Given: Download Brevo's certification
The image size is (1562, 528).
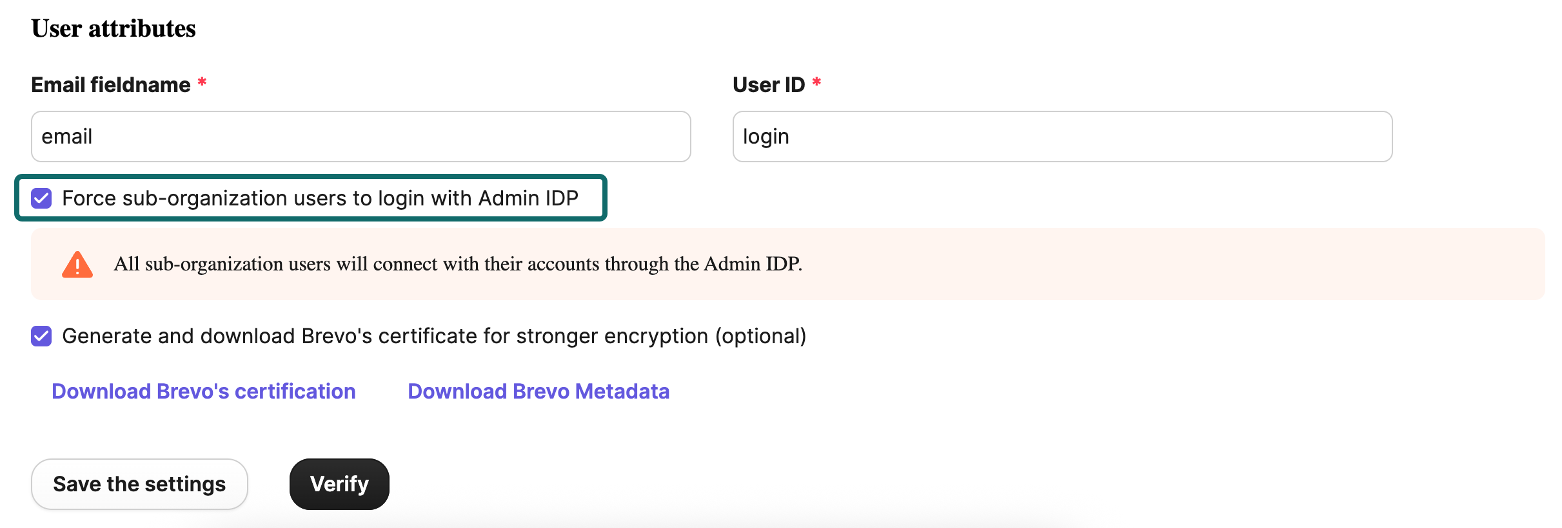Looking at the screenshot, I should click(x=204, y=391).
